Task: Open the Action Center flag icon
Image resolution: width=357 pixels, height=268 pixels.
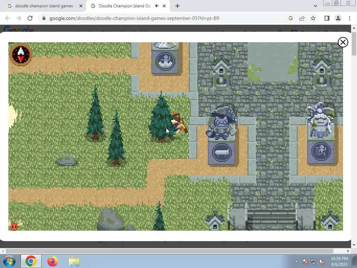Action: coord(305,261)
